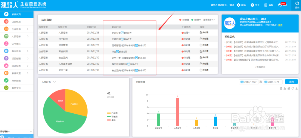Expand the 统计报表 sidebar menu
This screenshot has width=301, height=138.
pos(17,66)
